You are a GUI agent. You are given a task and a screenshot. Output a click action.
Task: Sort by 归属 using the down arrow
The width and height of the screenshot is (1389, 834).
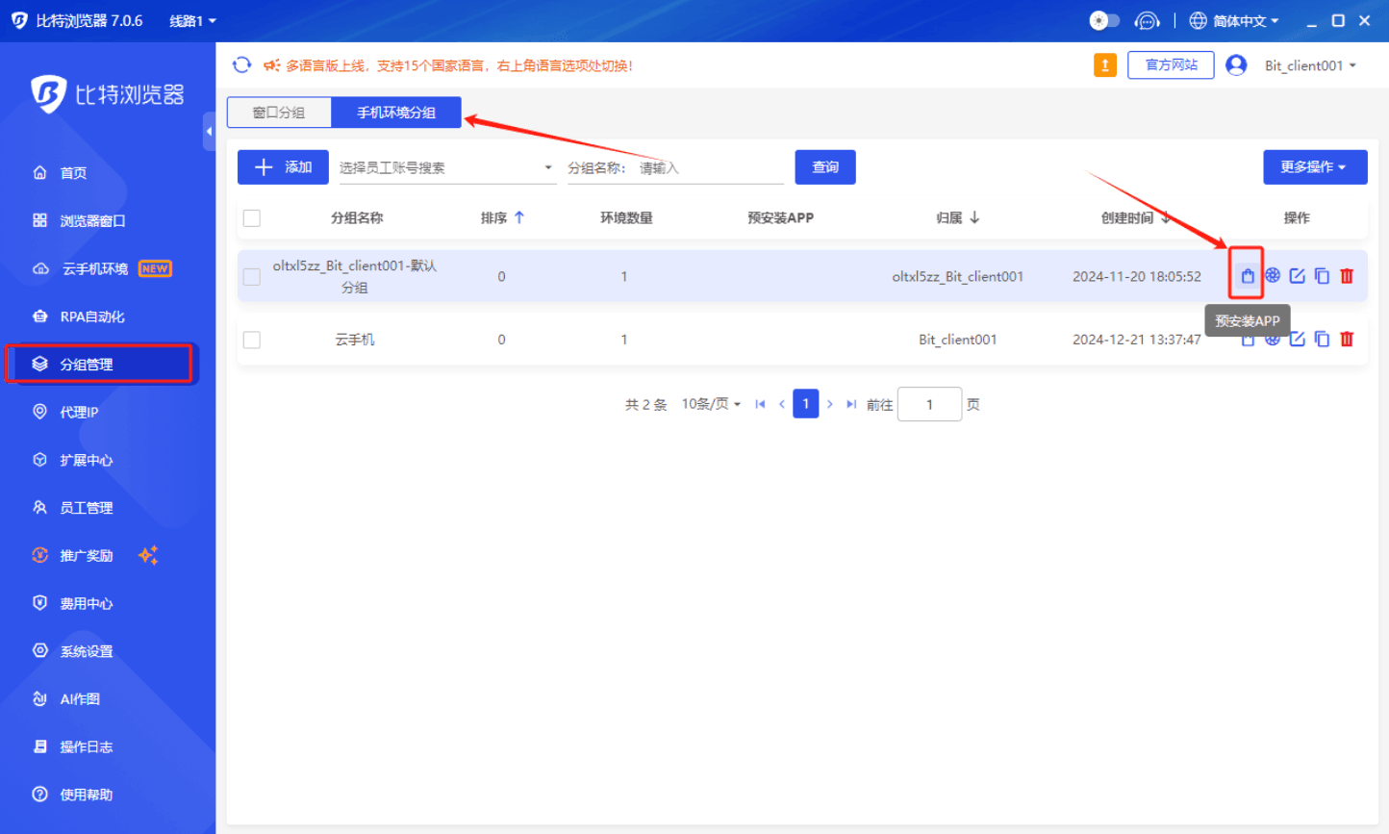[974, 218]
